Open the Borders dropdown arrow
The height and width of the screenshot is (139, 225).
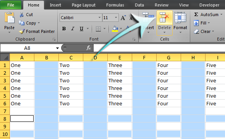pyautogui.click(x=104, y=29)
